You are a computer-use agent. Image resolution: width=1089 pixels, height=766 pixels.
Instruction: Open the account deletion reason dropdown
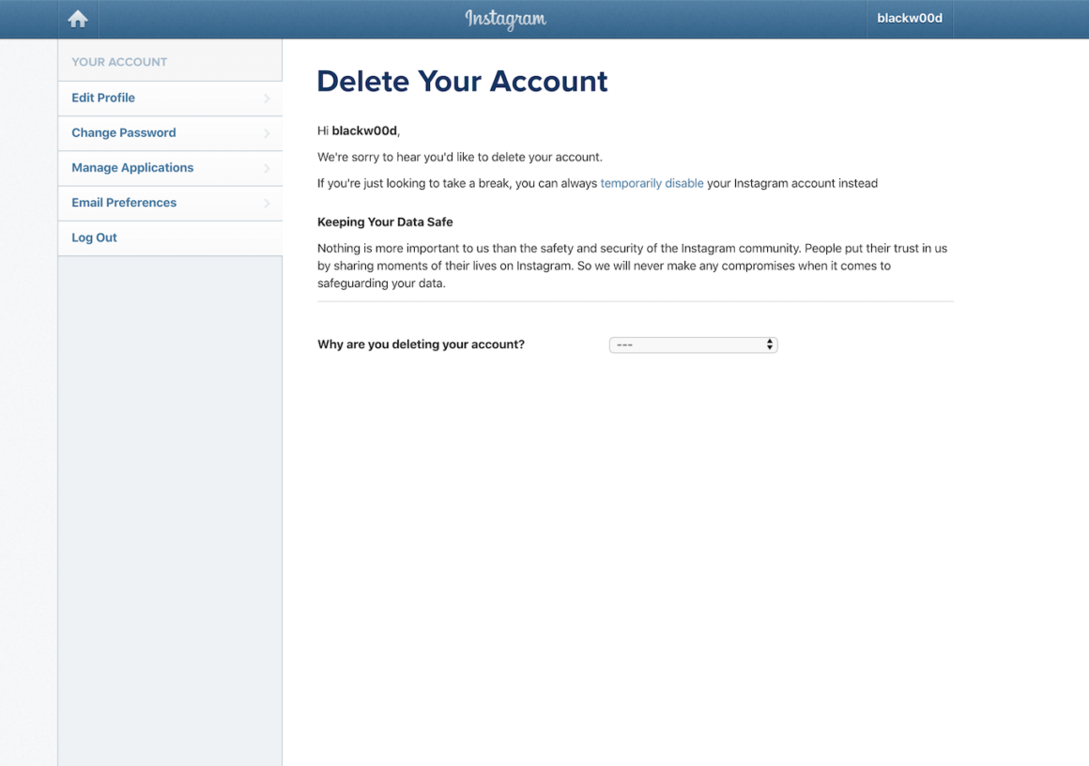tap(693, 345)
